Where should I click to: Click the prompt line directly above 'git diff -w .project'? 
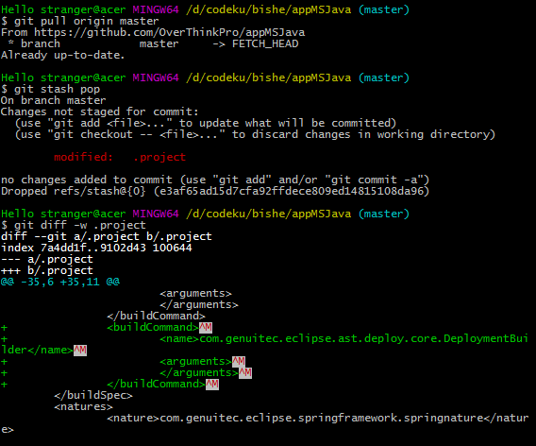click(x=205, y=214)
